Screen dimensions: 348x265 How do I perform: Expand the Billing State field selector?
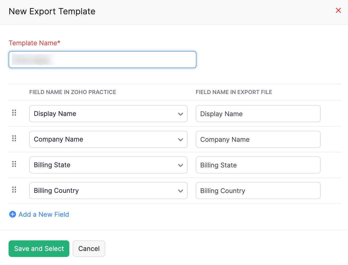point(181,165)
